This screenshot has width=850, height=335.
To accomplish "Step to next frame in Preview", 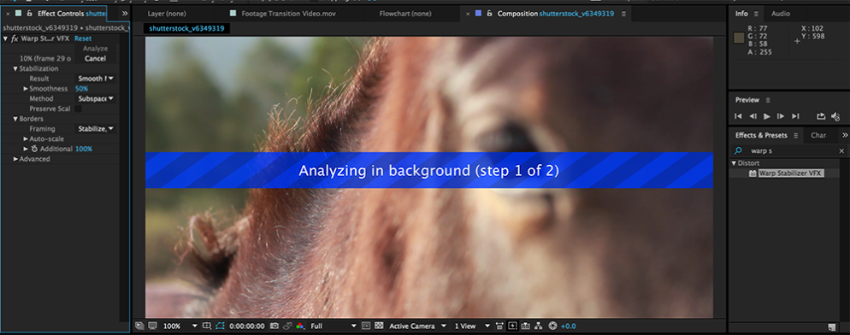I will pyautogui.click(x=780, y=116).
